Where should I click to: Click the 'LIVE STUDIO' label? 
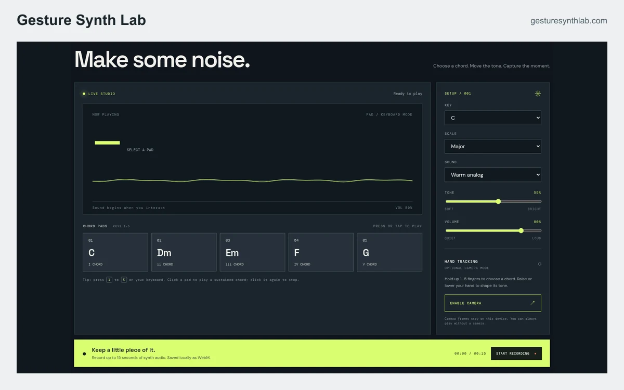102,94
